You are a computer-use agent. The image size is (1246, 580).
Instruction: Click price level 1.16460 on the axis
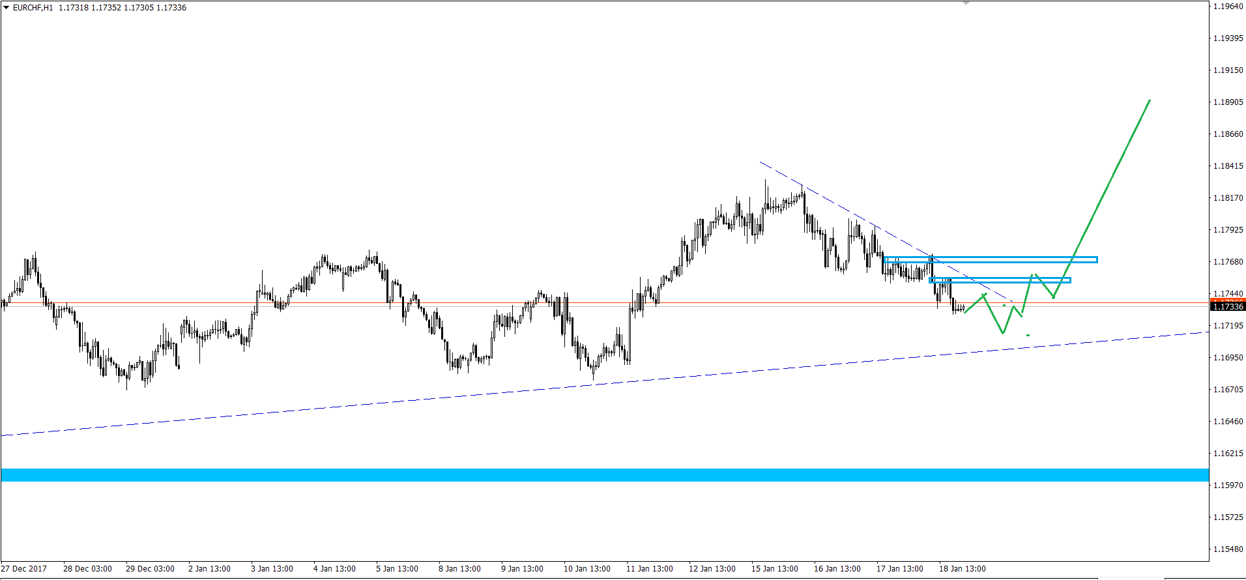click(x=1228, y=422)
